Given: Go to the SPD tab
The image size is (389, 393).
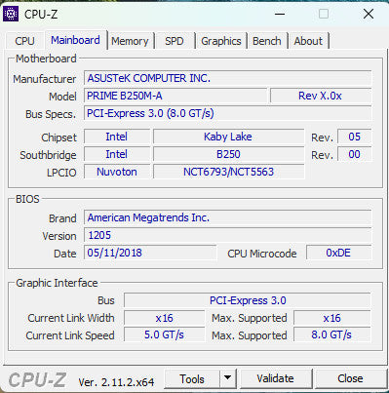Looking at the screenshot, I should tap(175, 41).
